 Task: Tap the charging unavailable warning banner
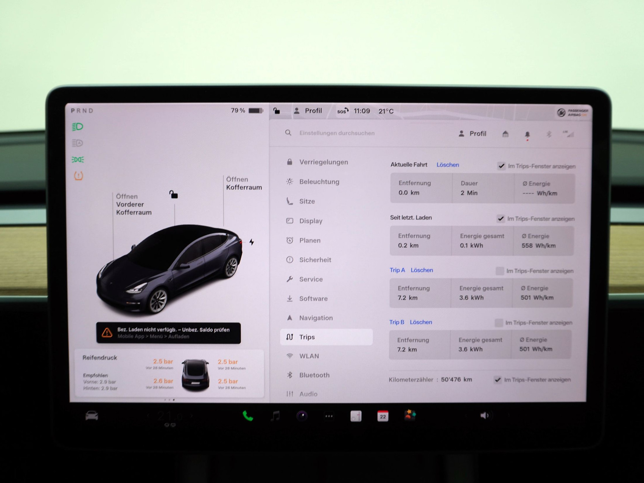point(168,333)
